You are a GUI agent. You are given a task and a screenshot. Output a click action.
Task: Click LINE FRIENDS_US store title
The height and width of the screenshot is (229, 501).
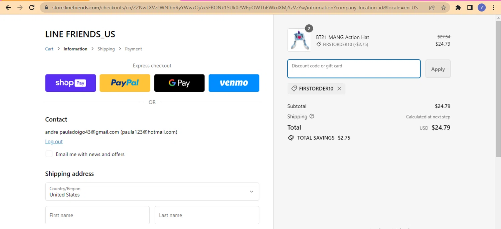click(x=80, y=34)
